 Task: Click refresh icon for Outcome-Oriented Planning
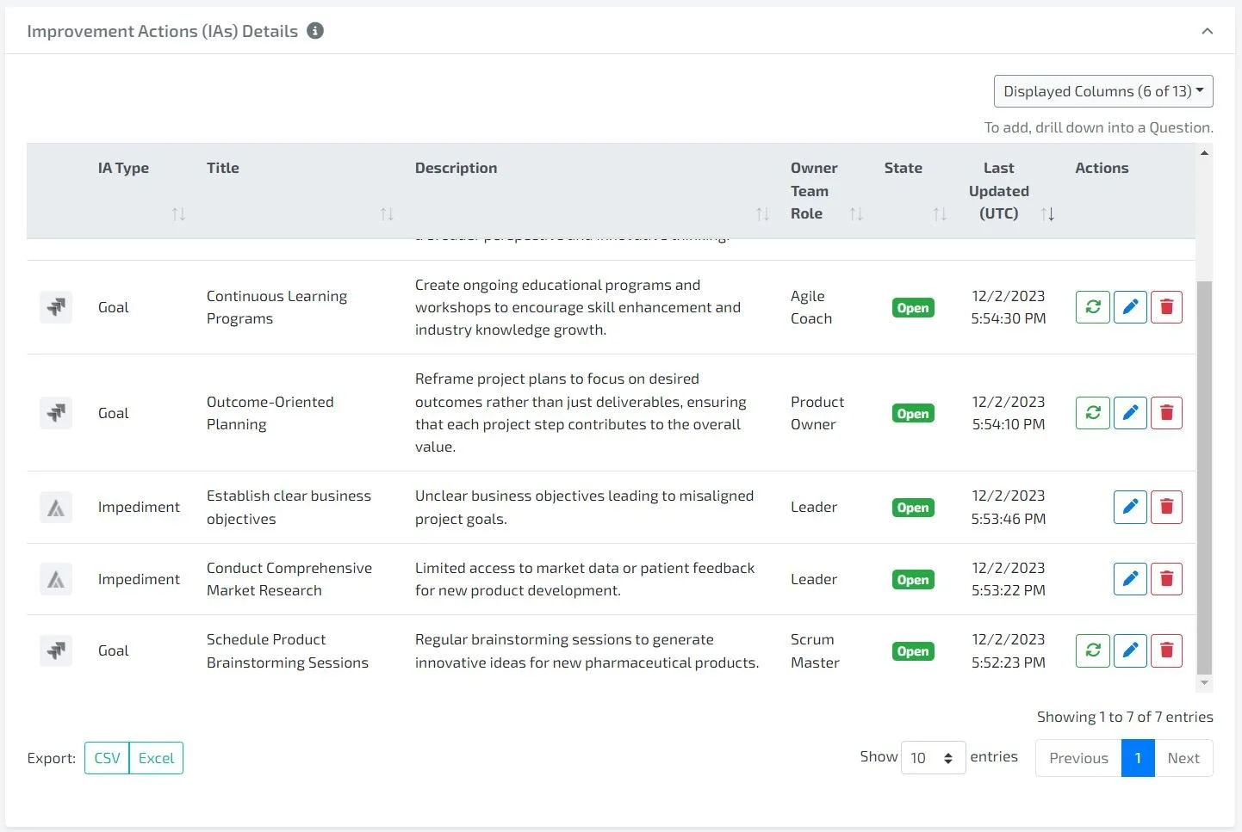coord(1093,413)
